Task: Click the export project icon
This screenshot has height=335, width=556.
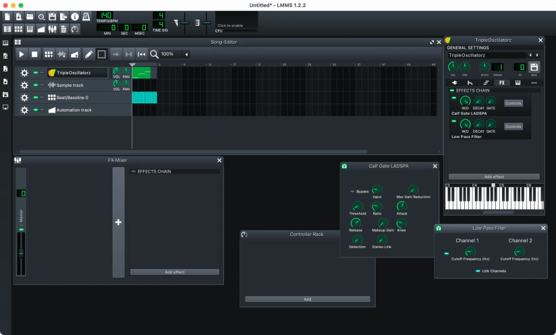Action: click(63, 17)
